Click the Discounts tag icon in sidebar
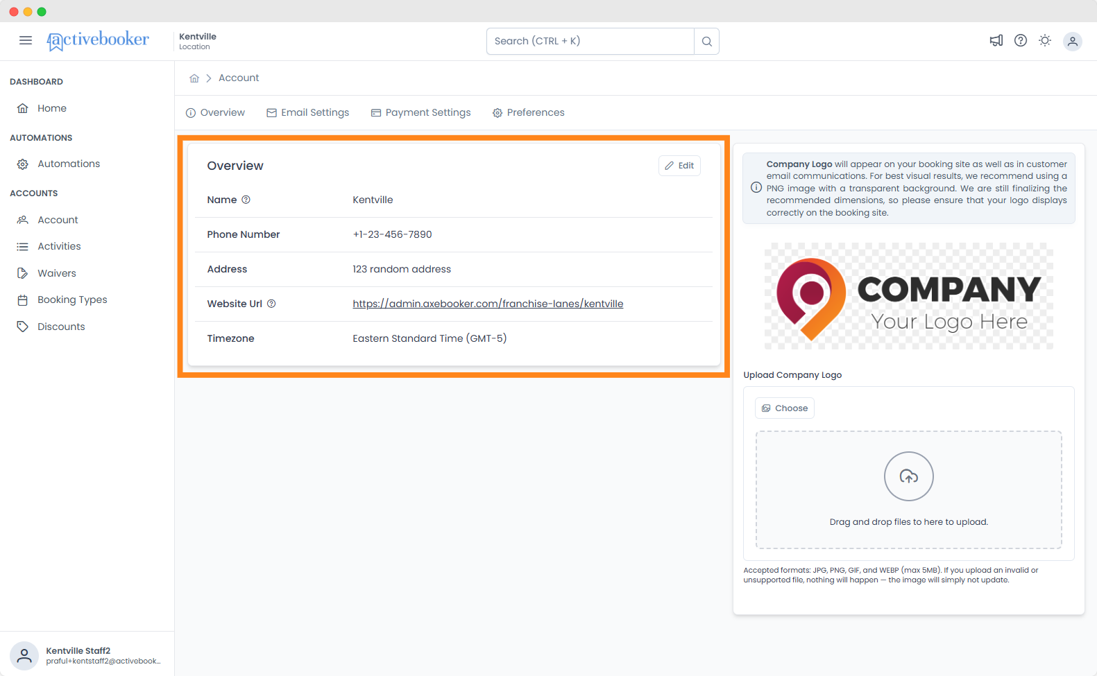 (23, 327)
